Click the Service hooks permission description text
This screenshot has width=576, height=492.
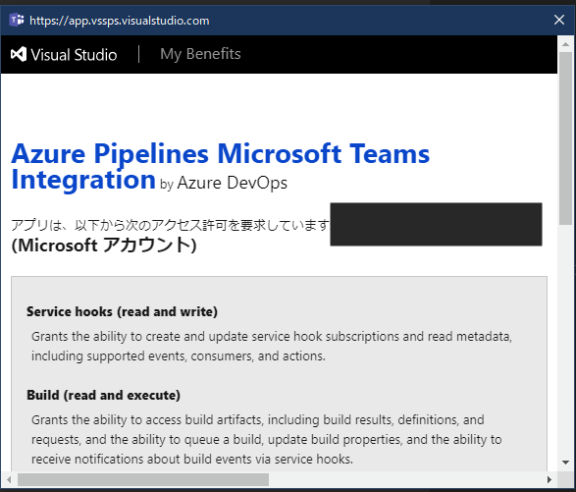[272, 346]
